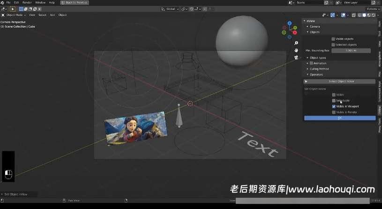382x209 pixels.
Task: Uncheck Visible in Viewport
Action: pos(334,106)
